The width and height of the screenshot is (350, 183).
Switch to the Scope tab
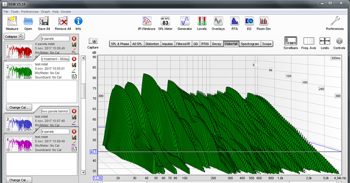coord(267,44)
